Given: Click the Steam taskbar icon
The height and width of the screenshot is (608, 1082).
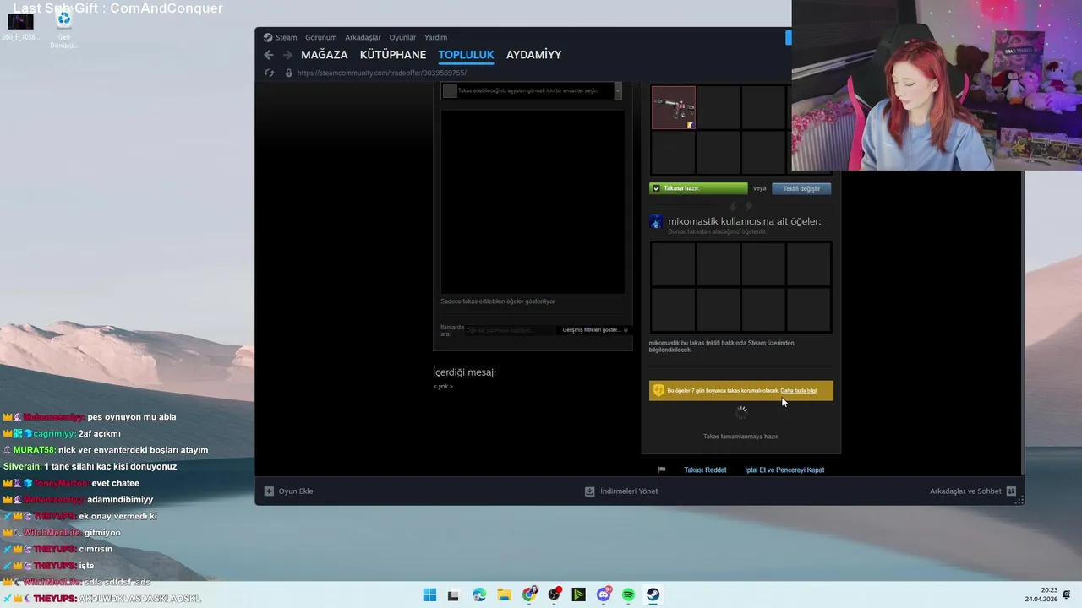Looking at the screenshot, I should [x=653, y=594].
